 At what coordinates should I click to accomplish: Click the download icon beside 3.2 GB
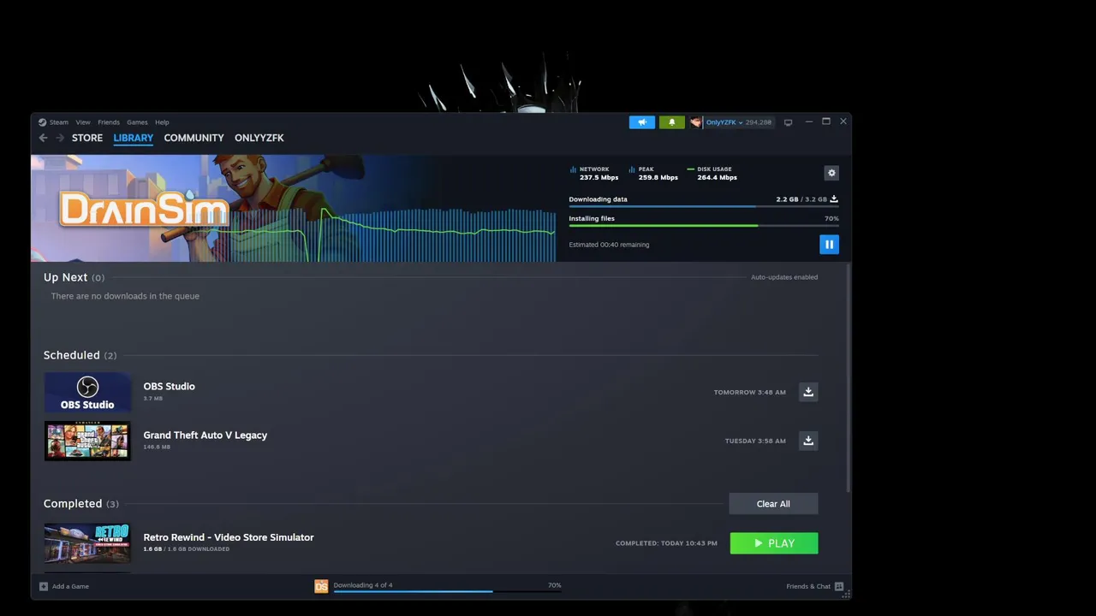834,199
